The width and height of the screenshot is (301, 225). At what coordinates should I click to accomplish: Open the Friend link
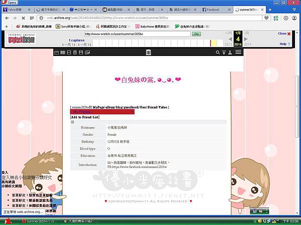(153, 107)
